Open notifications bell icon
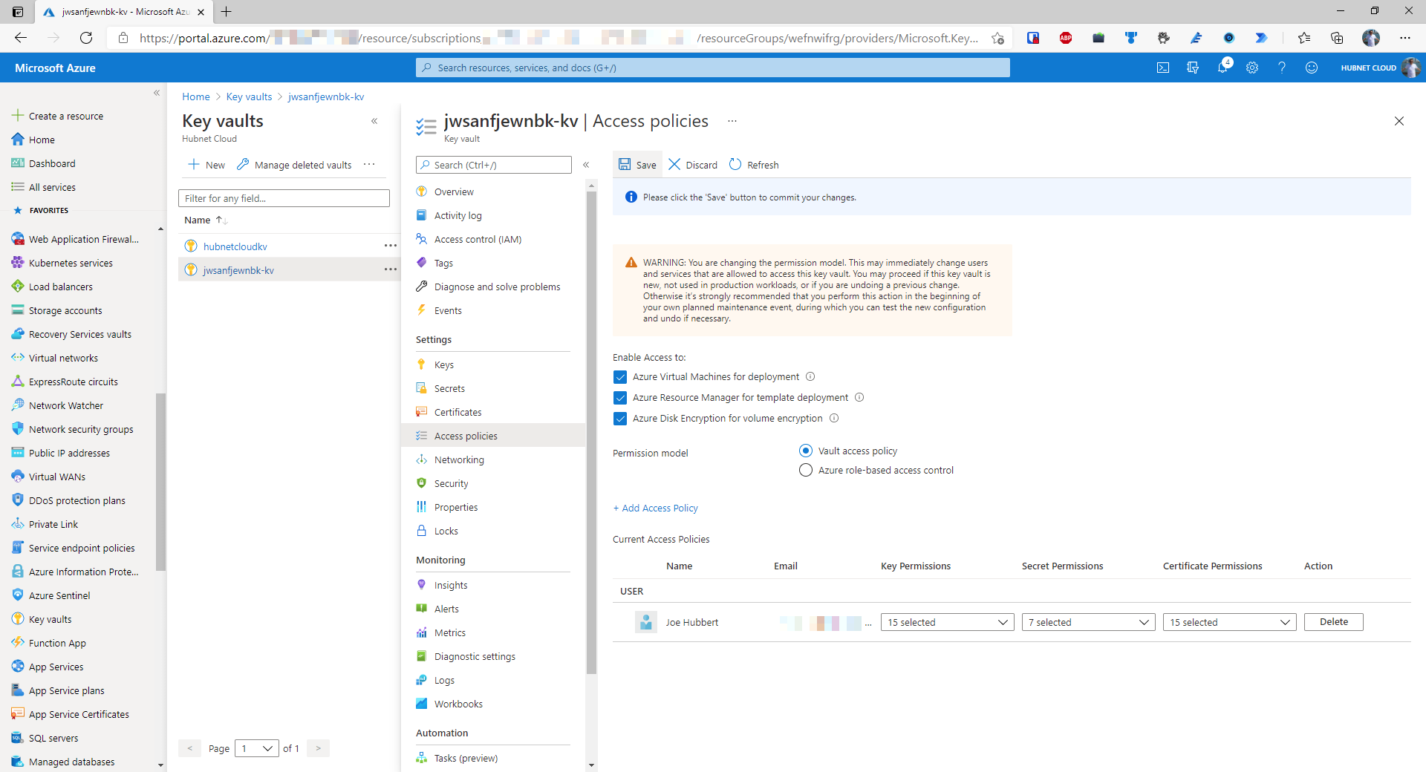 pyautogui.click(x=1222, y=68)
